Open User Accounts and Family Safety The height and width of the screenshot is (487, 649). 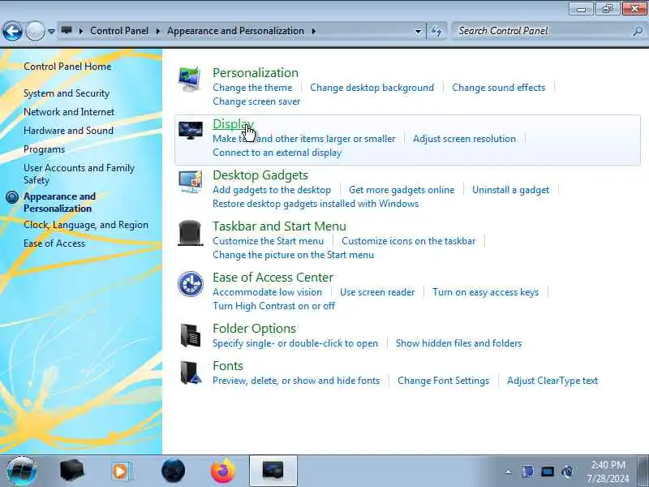(x=79, y=174)
